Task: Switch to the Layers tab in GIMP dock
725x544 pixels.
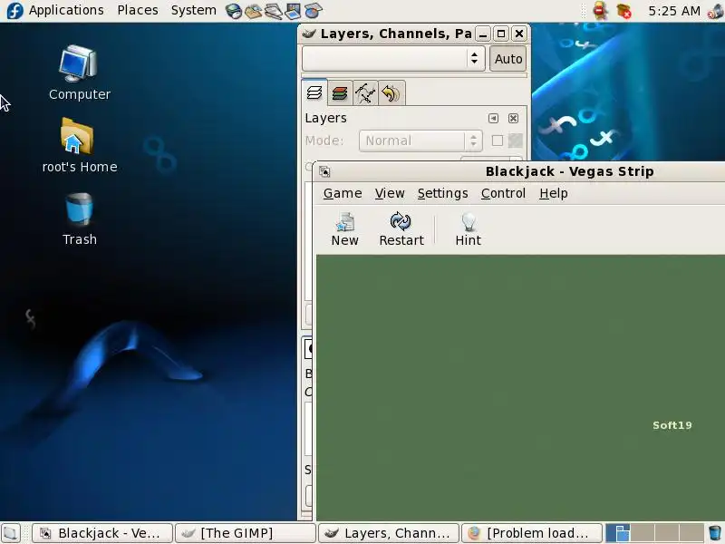Action: tap(314, 93)
